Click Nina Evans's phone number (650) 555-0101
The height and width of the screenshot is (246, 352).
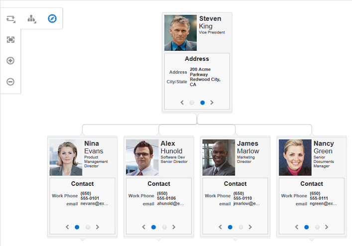(x=90, y=196)
